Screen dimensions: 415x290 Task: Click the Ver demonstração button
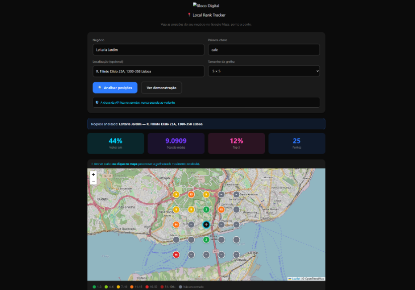(162, 88)
